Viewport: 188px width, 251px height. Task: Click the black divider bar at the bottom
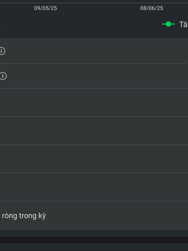click(x=94, y=240)
